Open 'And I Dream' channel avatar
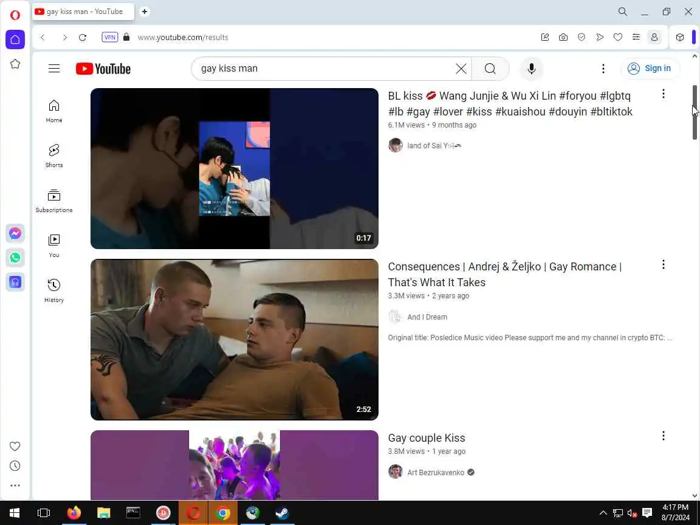This screenshot has height=525, width=700. (396, 317)
